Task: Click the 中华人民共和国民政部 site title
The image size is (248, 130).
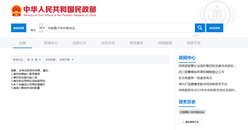Action: tap(60, 10)
